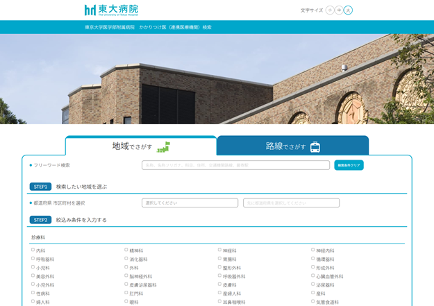Set font size to medium (中)
434x306 pixels.
click(x=339, y=10)
